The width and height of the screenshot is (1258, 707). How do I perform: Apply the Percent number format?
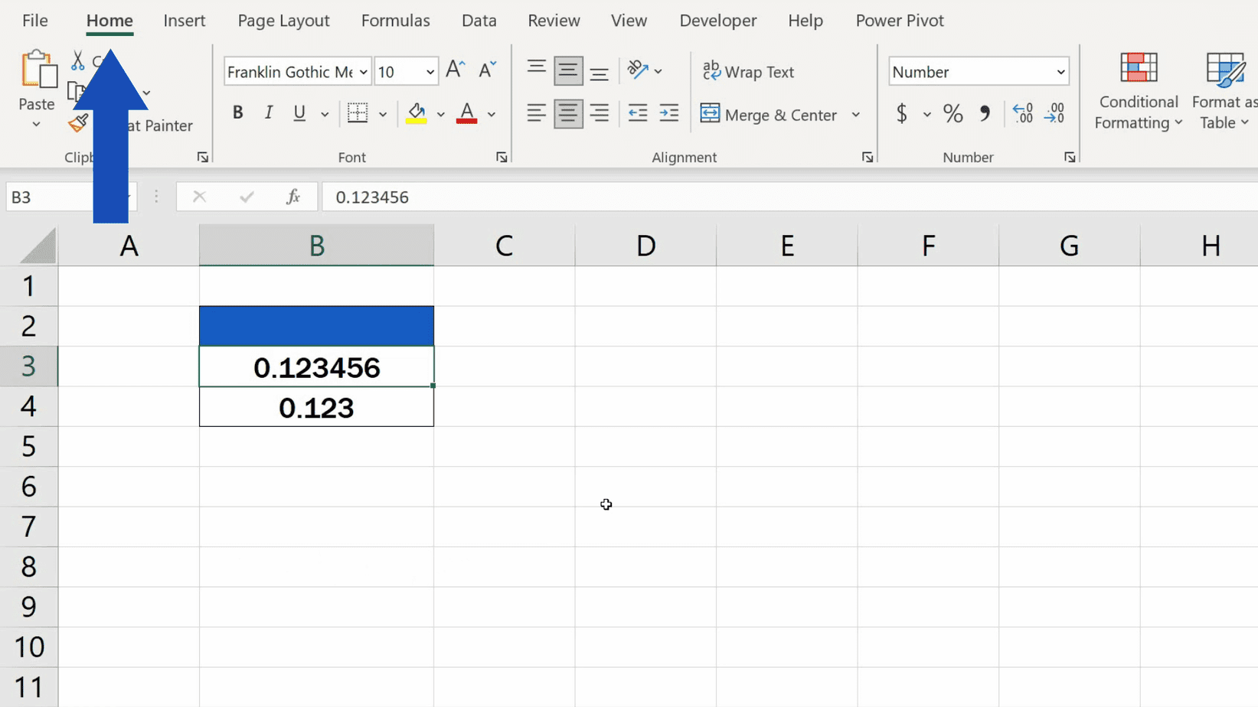[x=952, y=113]
